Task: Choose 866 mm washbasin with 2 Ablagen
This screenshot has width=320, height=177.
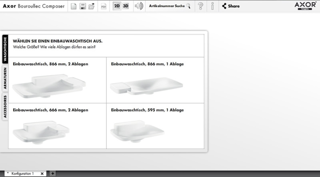Action: point(57,80)
